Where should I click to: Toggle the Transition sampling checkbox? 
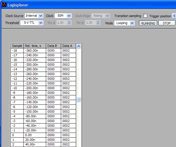point(145,16)
